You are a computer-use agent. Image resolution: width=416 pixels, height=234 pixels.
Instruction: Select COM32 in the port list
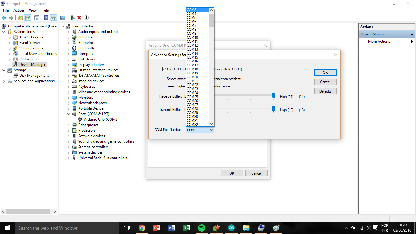point(198,125)
